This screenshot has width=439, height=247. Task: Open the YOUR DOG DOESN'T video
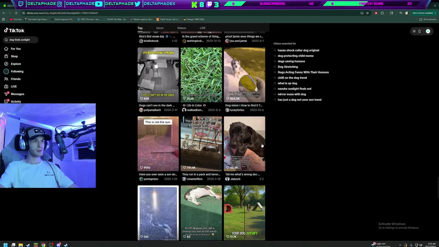[x=245, y=213]
